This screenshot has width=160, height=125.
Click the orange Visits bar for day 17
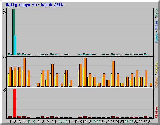pyautogui.click(x=85, y=72)
